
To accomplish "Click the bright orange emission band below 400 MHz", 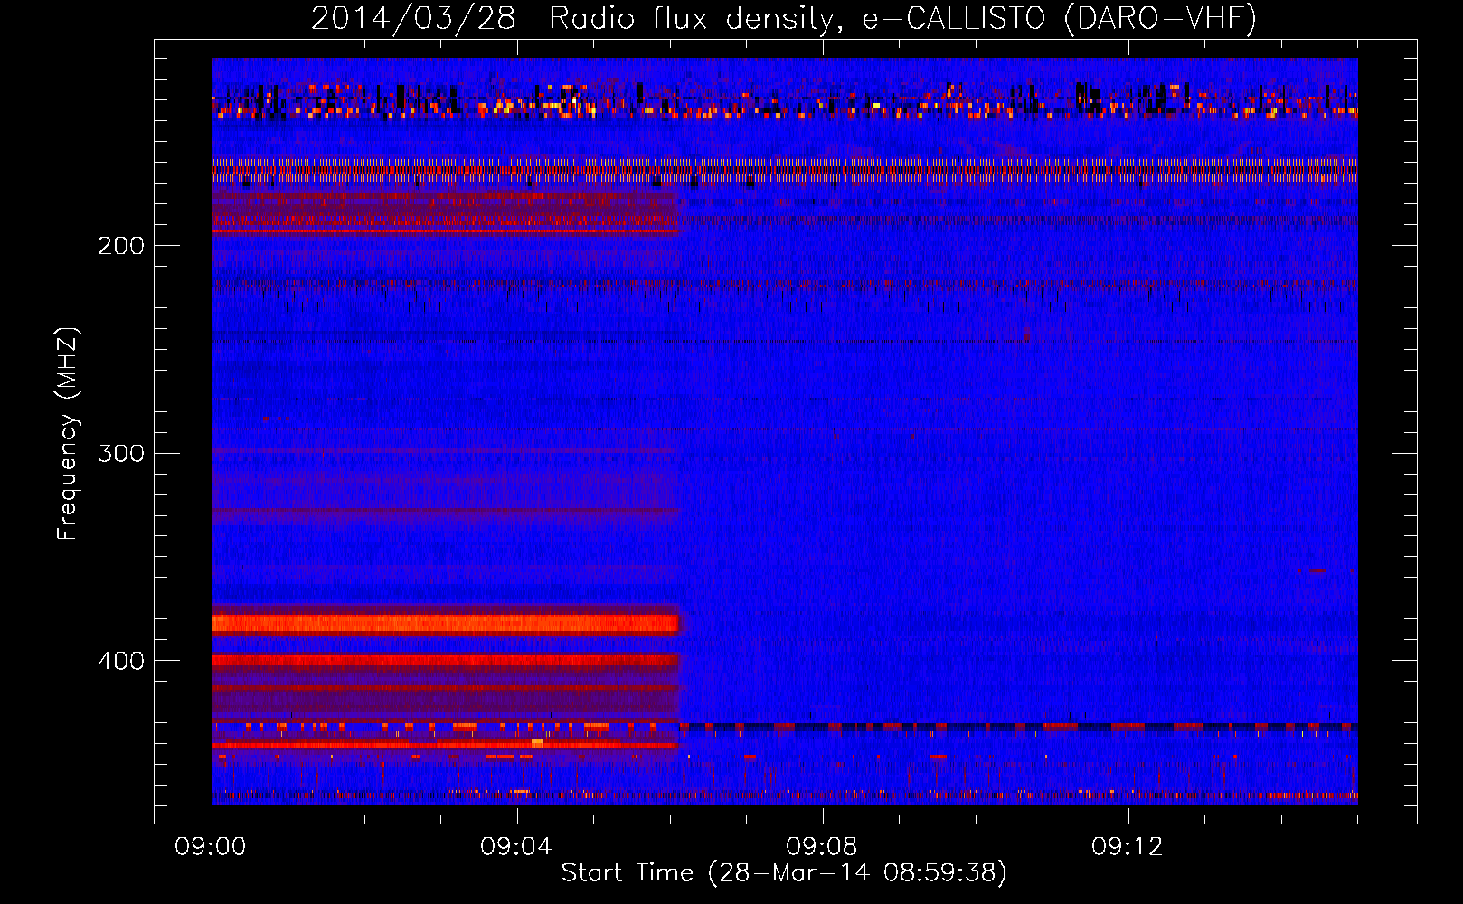I will point(445,623).
